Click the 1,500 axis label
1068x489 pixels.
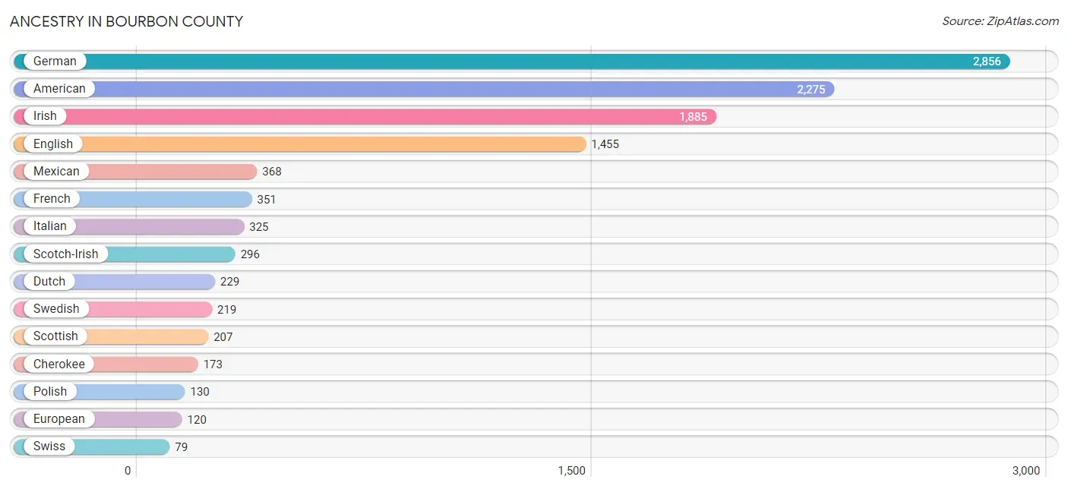click(572, 471)
